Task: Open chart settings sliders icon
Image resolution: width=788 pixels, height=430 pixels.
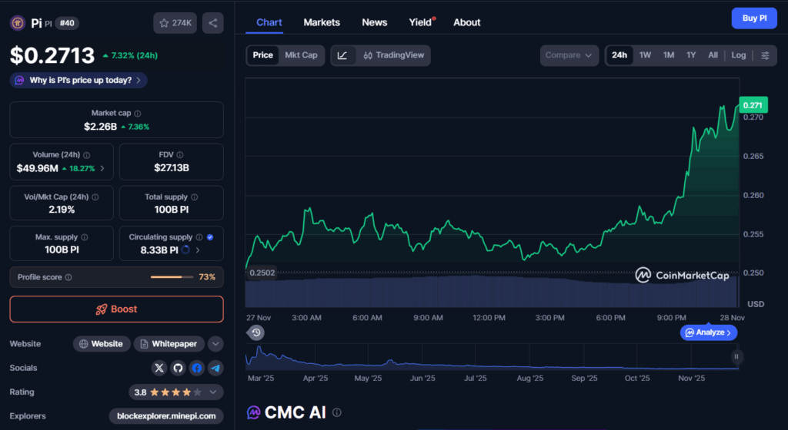Action: tap(765, 55)
